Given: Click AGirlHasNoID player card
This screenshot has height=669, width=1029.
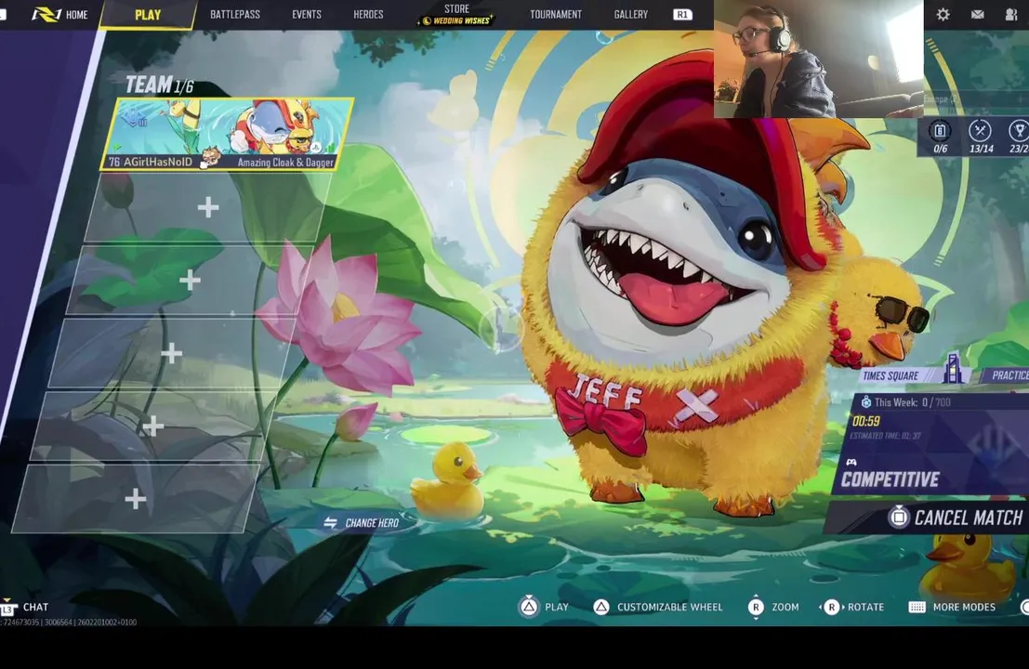Looking at the screenshot, I should point(227,135).
